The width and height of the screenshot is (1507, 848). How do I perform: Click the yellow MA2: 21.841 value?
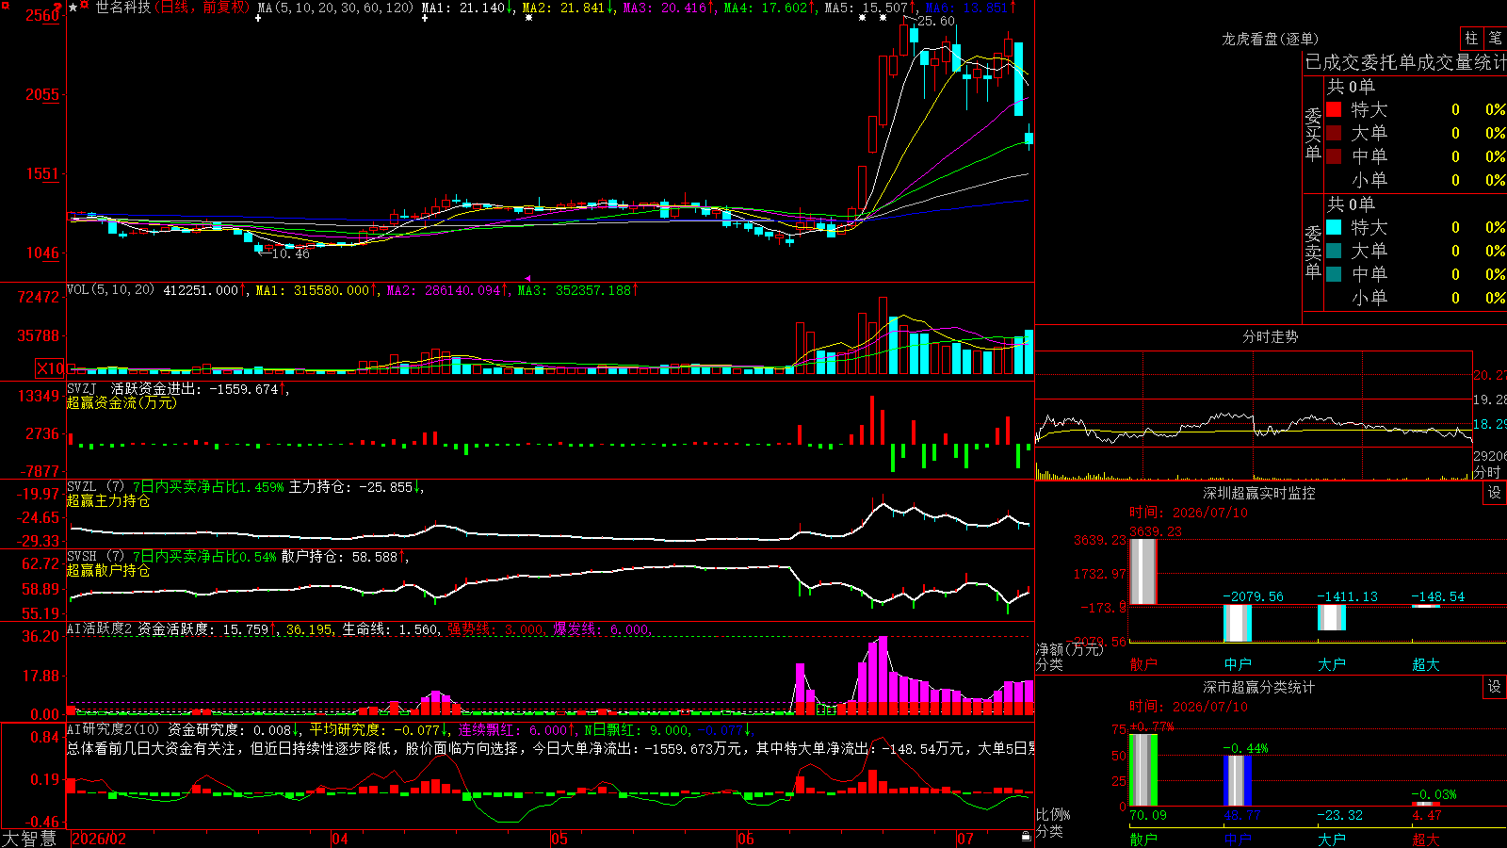pyautogui.click(x=569, y=8)
